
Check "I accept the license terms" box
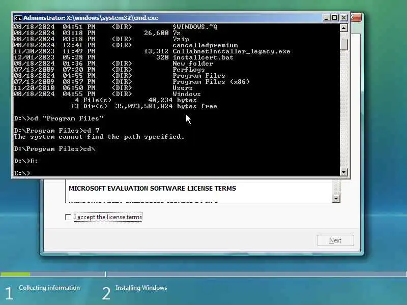(68, 217)
